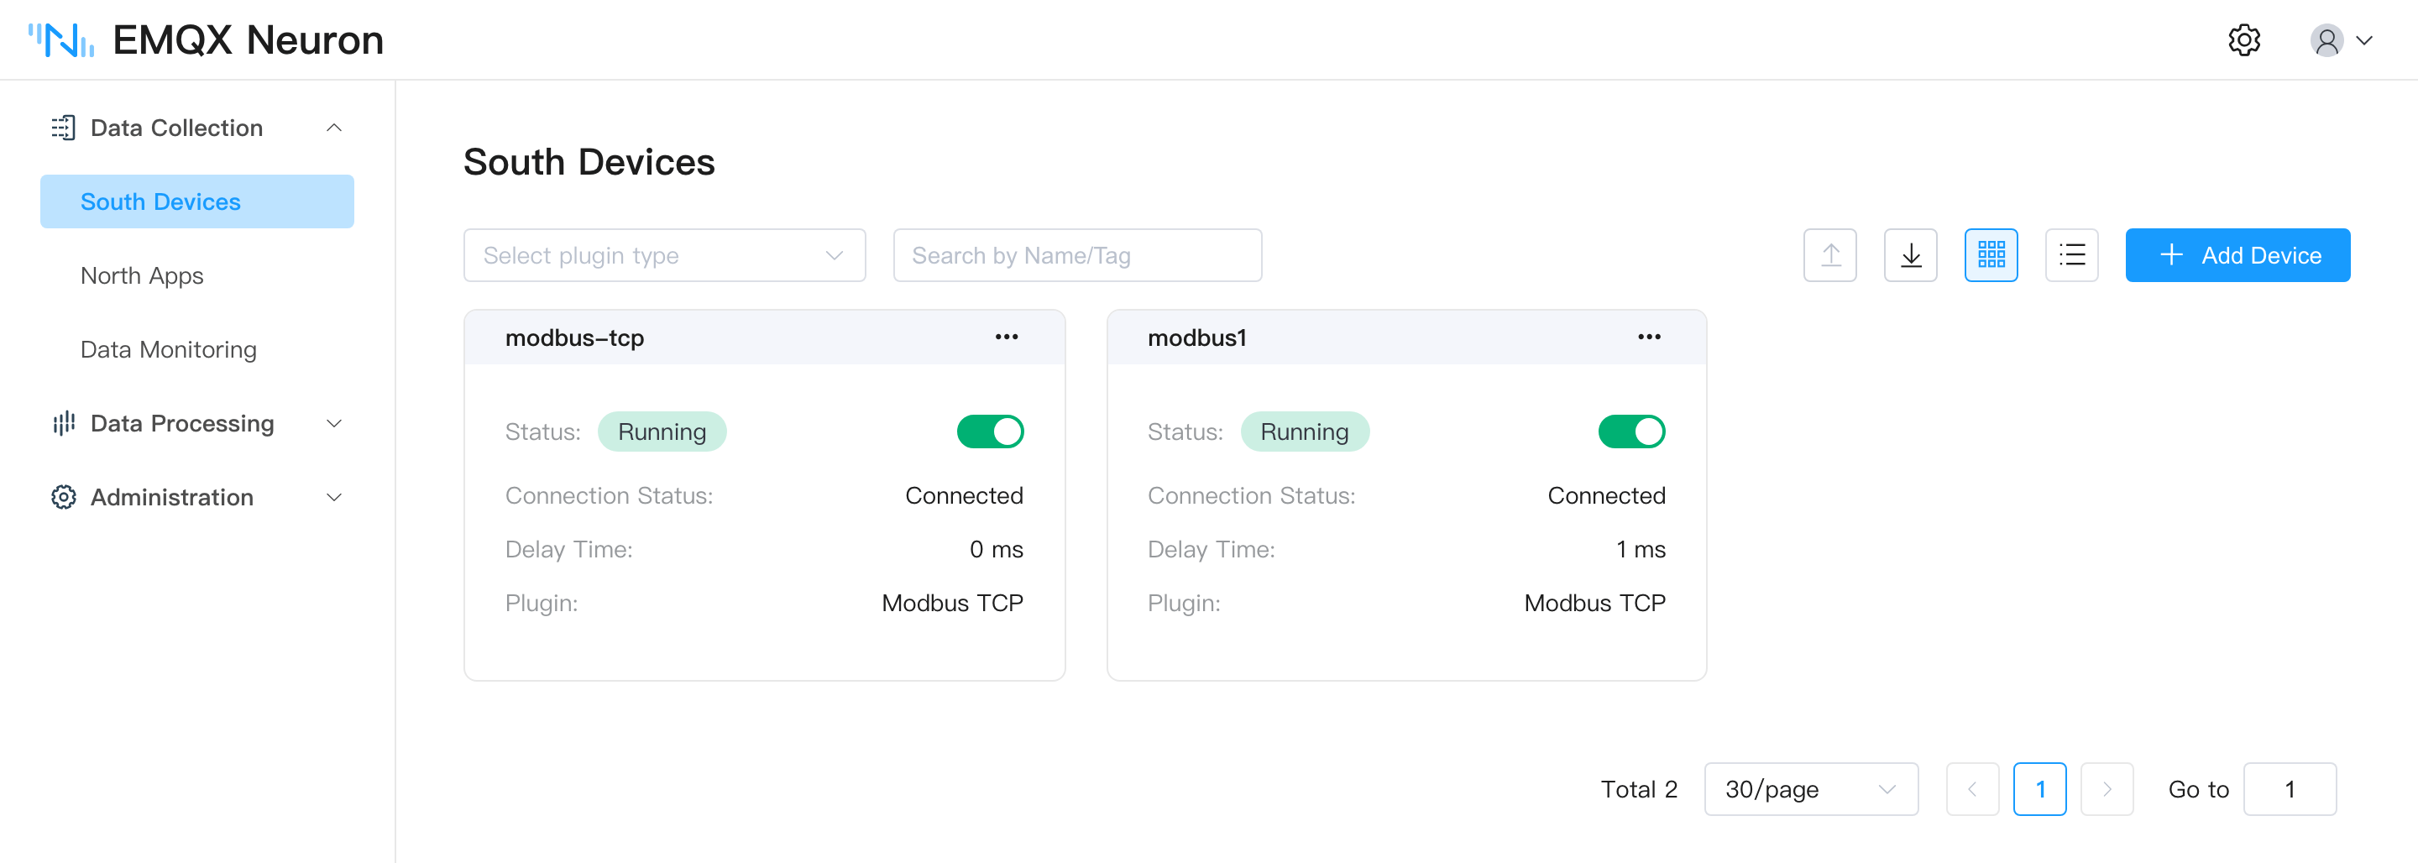The width and height of the screenshot is (2418, 863).
Task: Switch to card grid view
Action: 1991,255
